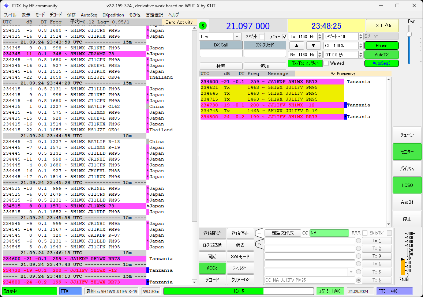Click the up arrow frequency button
423x297 pixels.
(296, 46)
